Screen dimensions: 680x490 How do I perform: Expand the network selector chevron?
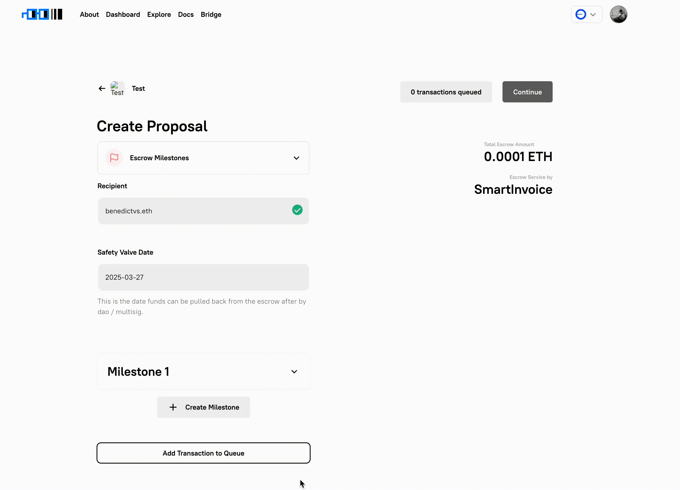pyautogui.click(x=593, y=14)
